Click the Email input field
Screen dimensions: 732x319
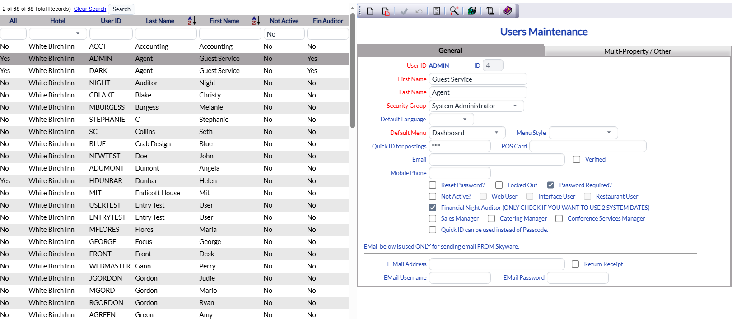[x=497, y=160]
